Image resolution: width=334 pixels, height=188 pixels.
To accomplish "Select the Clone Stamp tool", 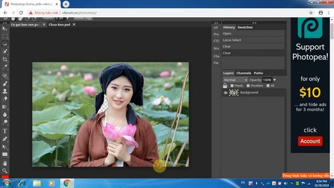I will pos(5,91).
